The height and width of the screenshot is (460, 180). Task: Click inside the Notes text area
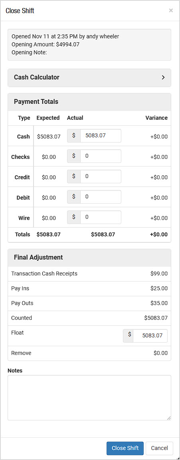(89, 398)
